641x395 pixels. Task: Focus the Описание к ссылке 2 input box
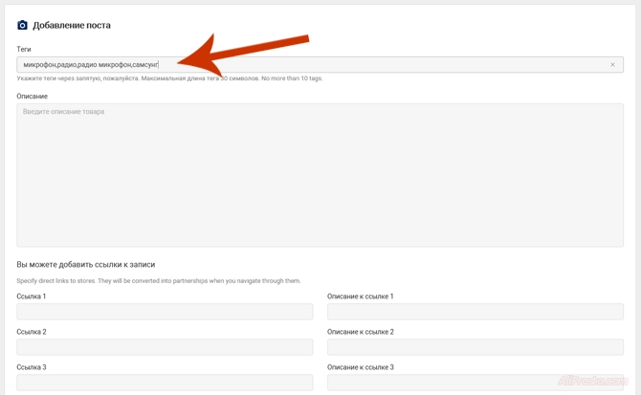coord(475,347)
